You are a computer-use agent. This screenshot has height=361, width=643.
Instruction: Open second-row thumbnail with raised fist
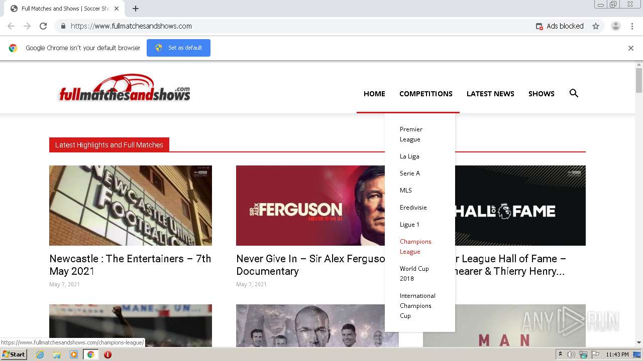pyautogui.click(x=131, y=325)
